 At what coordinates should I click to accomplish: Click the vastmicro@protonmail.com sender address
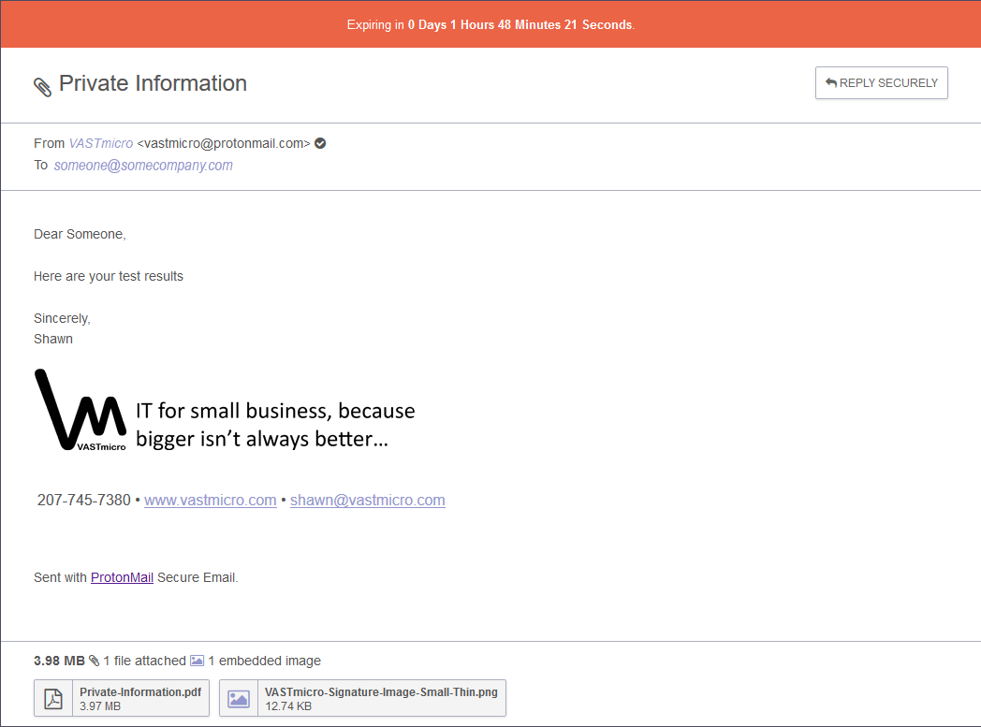[224, 143]
